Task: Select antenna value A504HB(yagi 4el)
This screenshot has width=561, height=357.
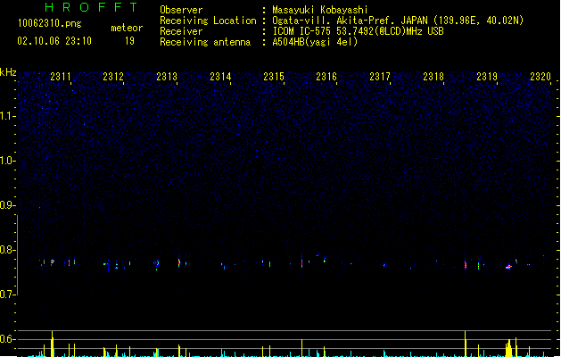Action: pyautogui.click(x=315, y=42)
